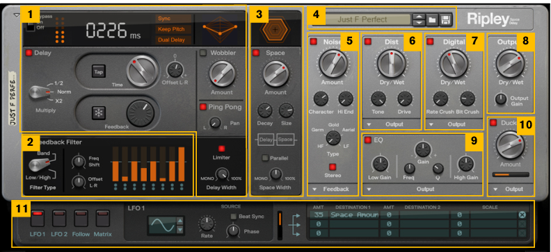Click the Space Decay knob

click(264, 111)
